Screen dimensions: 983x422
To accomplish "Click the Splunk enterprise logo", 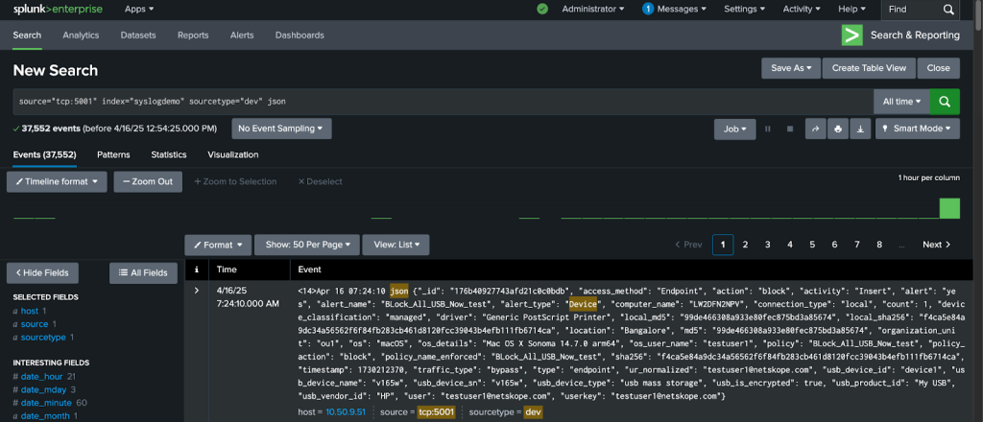I will (58, 9).
